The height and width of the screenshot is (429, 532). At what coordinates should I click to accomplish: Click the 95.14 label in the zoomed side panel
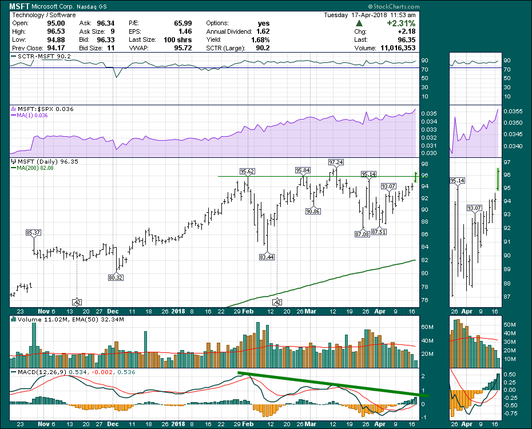[458, 180]
